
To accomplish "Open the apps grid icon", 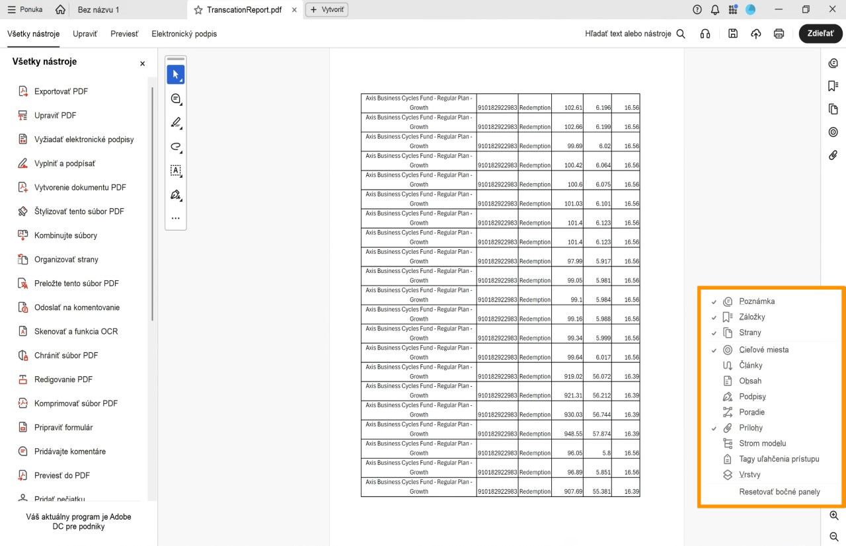I will (x=733, y=10).
